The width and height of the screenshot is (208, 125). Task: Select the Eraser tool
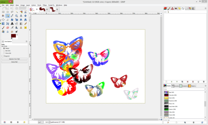point(8,27)
